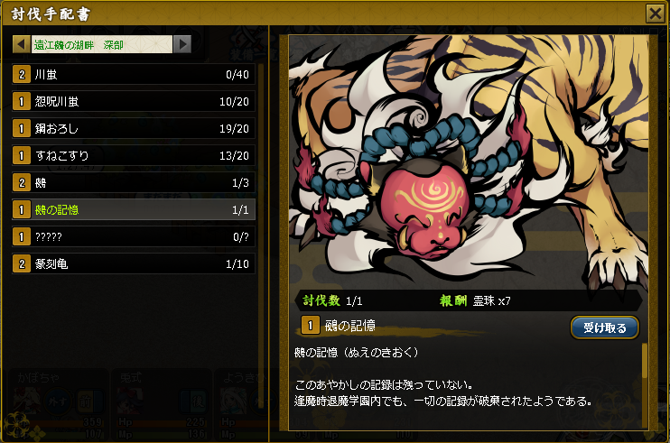Select the highlighted 鵺の記憶 1/1 entry
This screenshot has height=443, width=670.
(134, 209)
